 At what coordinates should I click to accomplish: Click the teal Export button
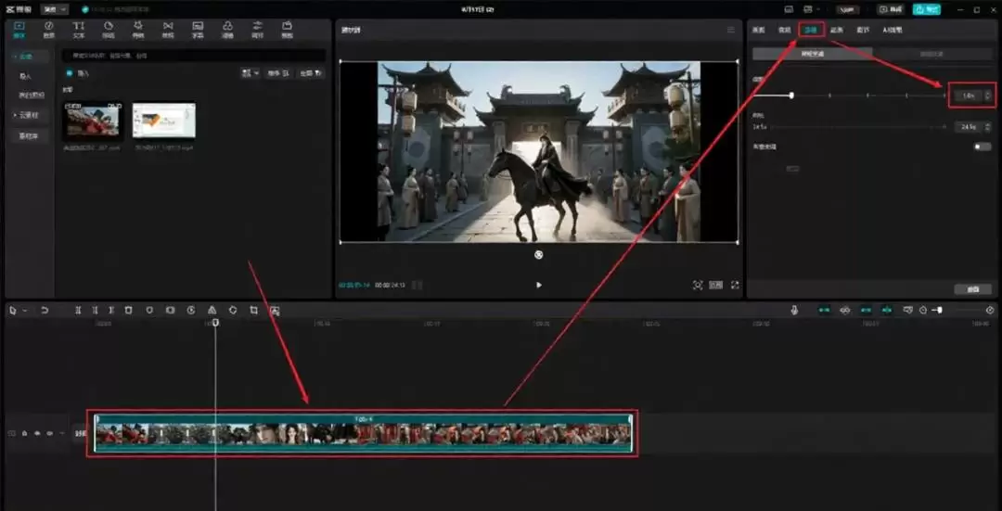pyautogui.click(x=927, y=9)
